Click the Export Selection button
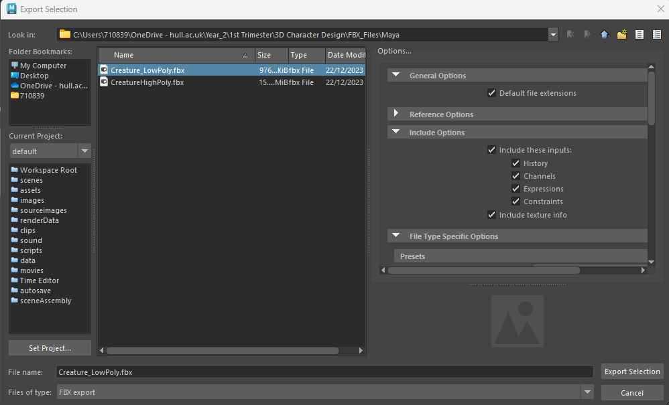Screen dimensions: 669x405 [x=632, y=372]
